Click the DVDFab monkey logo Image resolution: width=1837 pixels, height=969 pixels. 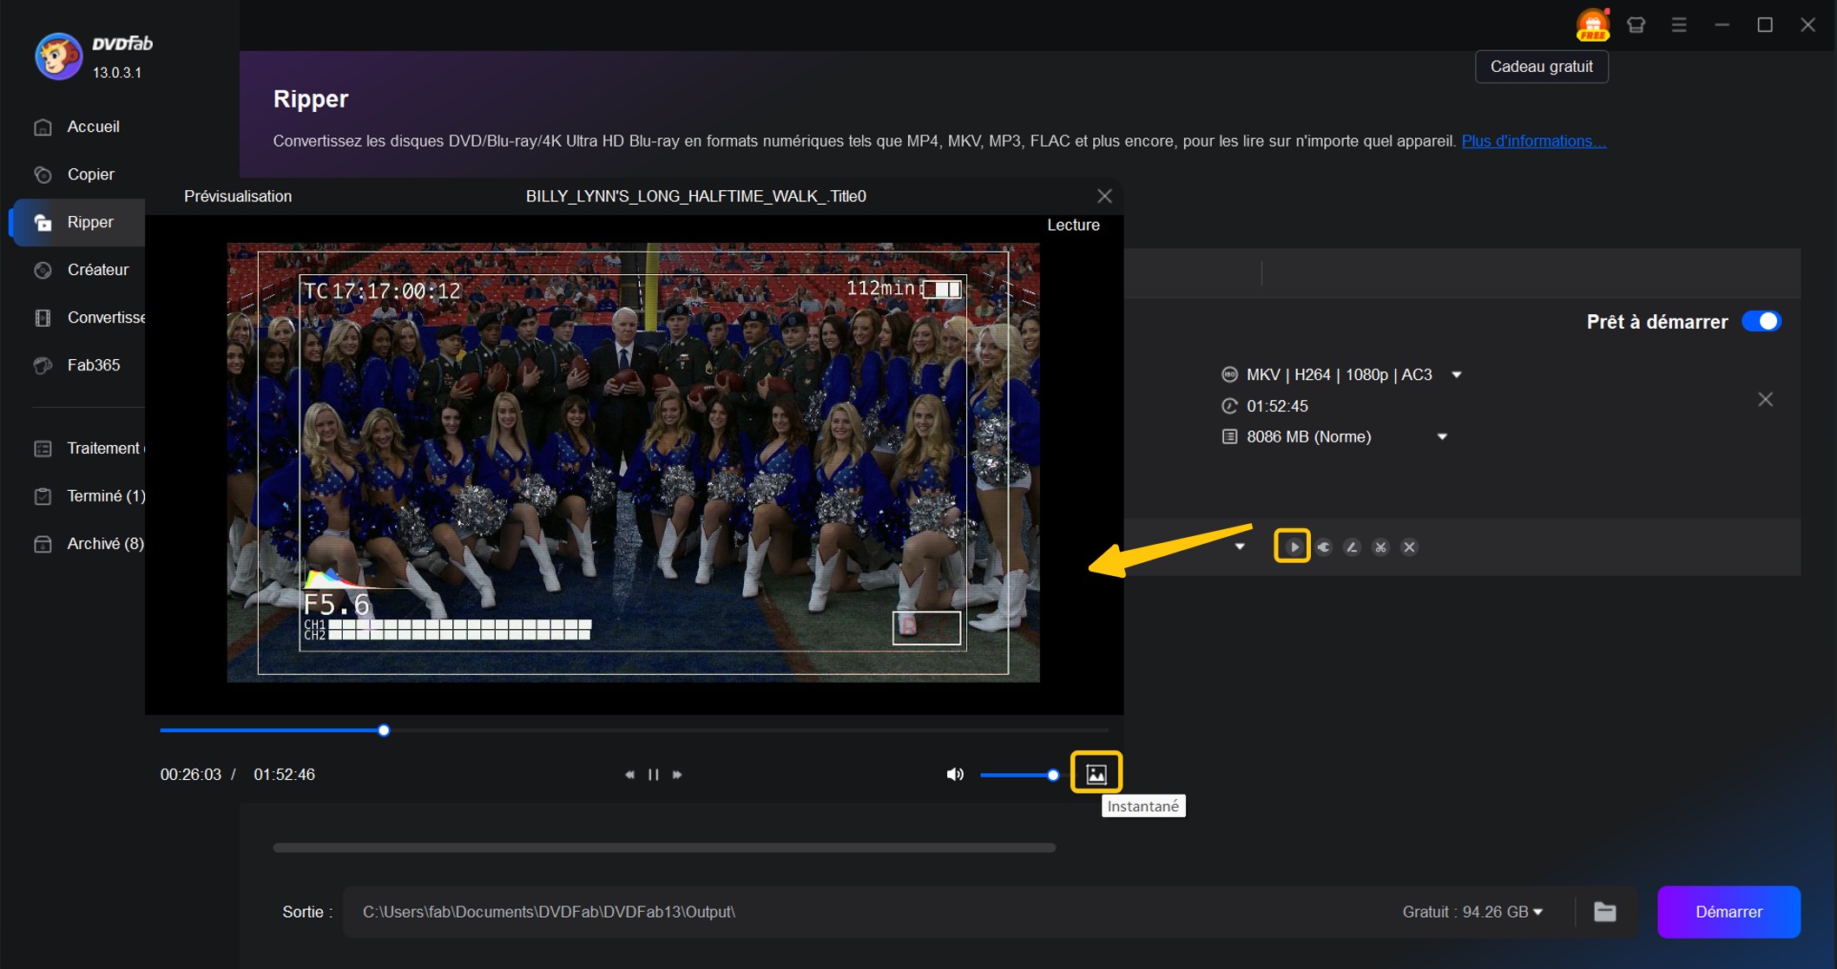(x=58, y=56)
